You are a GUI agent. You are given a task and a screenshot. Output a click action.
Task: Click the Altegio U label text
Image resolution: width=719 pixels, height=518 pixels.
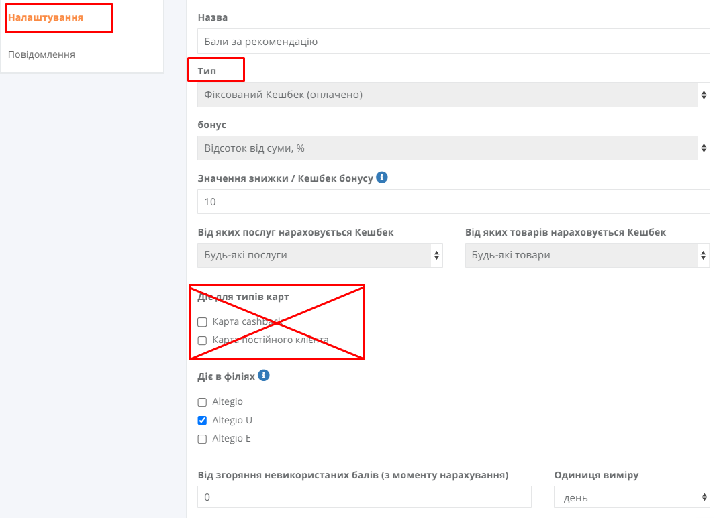[232, 420]
